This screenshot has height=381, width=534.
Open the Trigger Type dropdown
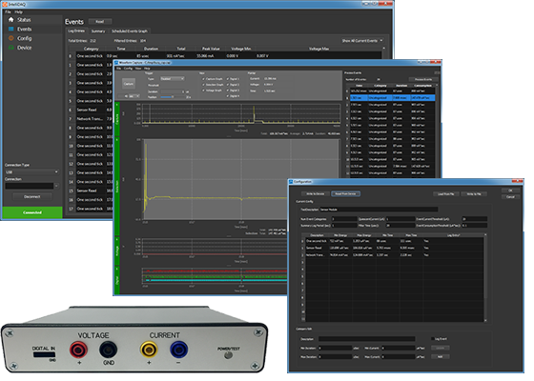click(x=173, y=79)
